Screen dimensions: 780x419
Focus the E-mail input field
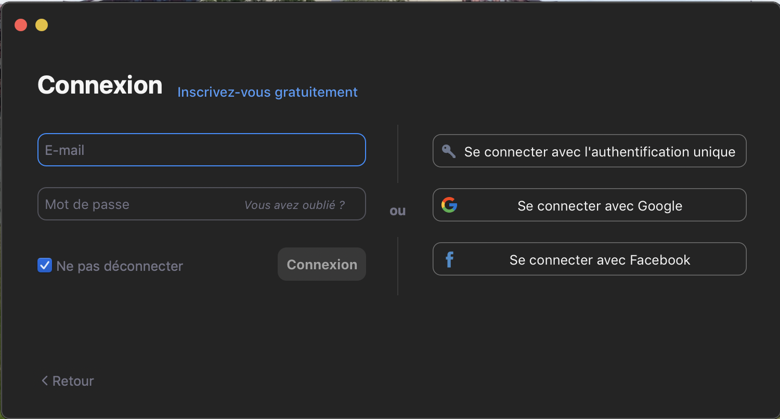(201, 150)
